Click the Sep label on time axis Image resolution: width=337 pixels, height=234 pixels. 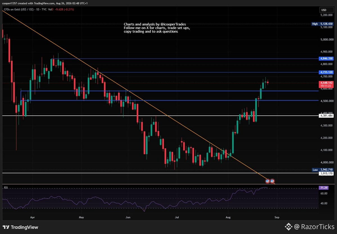pos(277,217)
